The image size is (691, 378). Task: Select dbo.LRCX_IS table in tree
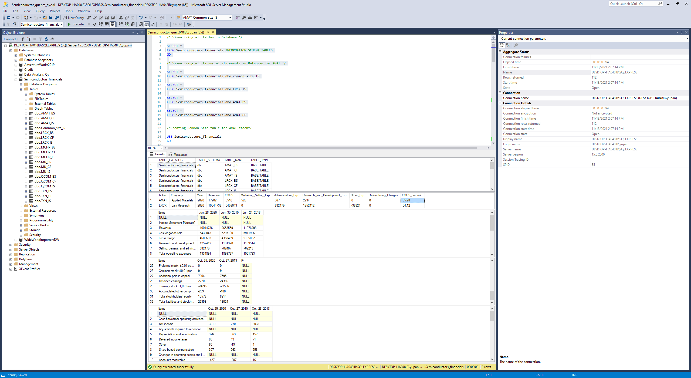(x=43, y=143)
